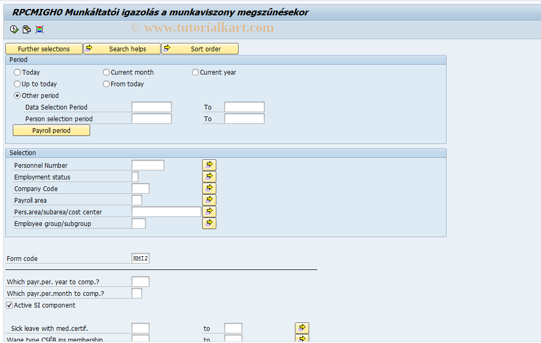541x343 pixels.
Task: Open the Payroll period selector
Action: (x=51, y=130)
